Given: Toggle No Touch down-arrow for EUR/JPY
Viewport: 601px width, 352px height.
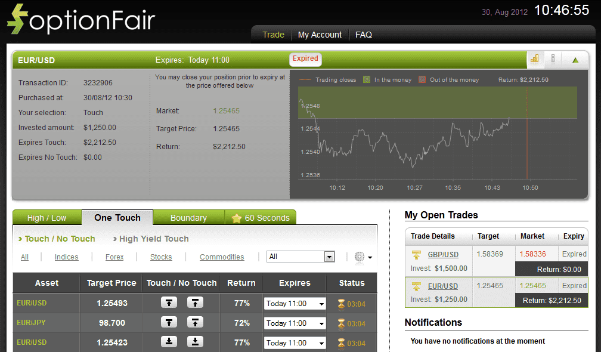Looking at the screenshot, I should point(195,322).
